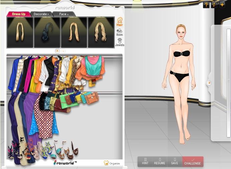
Task: Open the Face tab menu
Action: [63, 14]
